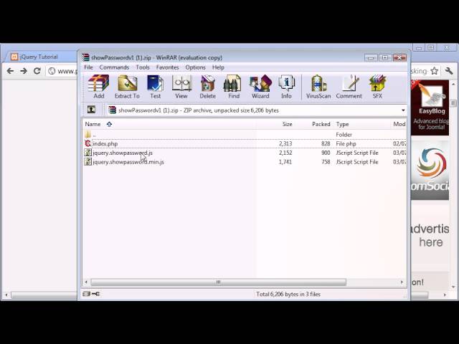Open the browser wrench settings menu
459x344 pixels.
(x=449, y=71)
